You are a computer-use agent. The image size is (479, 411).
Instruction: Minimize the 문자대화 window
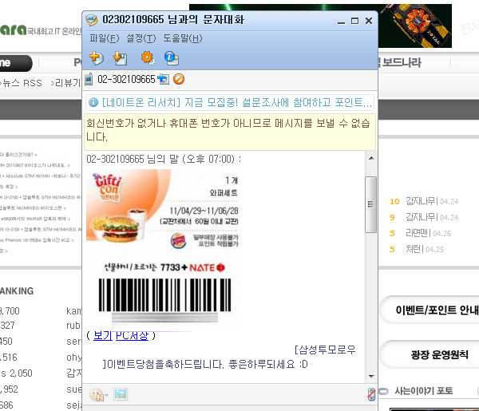coord(341,22)
